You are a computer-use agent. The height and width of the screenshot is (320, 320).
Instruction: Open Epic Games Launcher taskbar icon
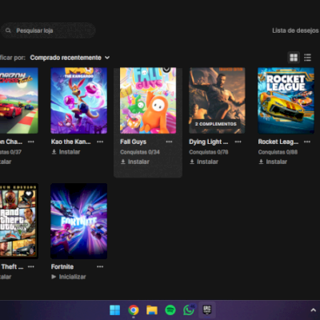(x=207, y=310)
